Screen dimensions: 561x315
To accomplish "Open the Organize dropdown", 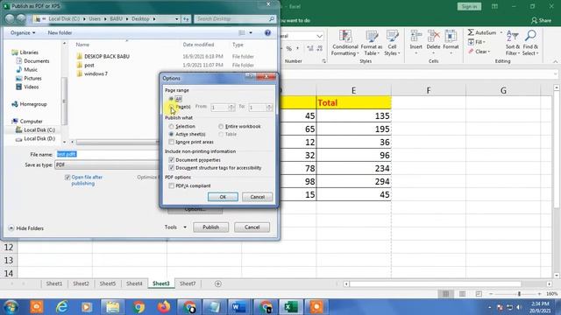I will [23, 33].
